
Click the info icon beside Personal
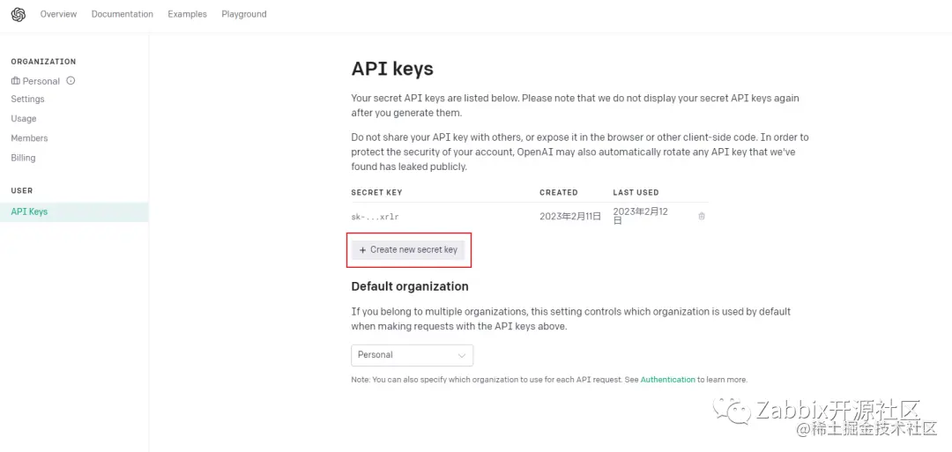click(x=71, y=80)
